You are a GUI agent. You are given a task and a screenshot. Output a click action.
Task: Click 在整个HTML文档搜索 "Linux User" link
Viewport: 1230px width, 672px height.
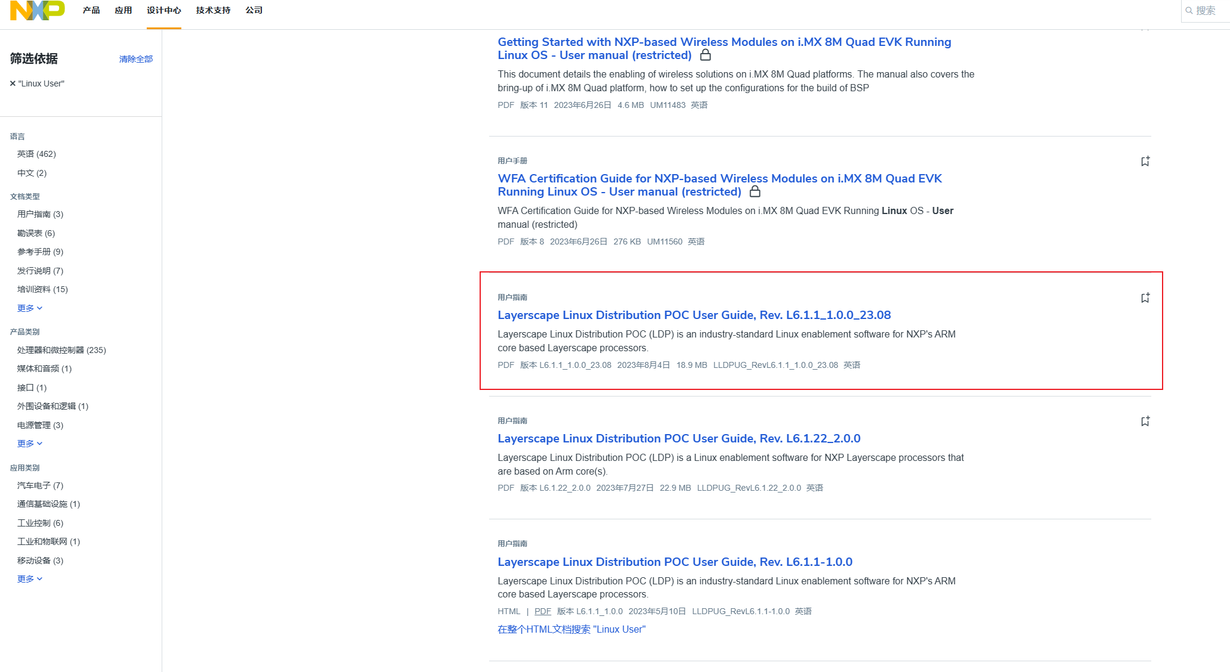pyautogui.click(x=571, y=630)
